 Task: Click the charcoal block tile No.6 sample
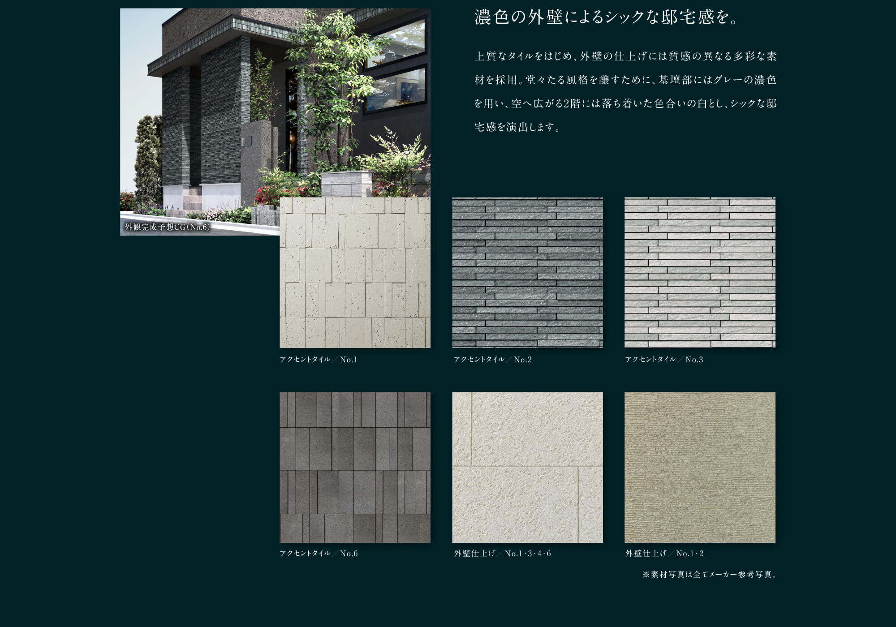pyautogui.click(x=355, y=467)
